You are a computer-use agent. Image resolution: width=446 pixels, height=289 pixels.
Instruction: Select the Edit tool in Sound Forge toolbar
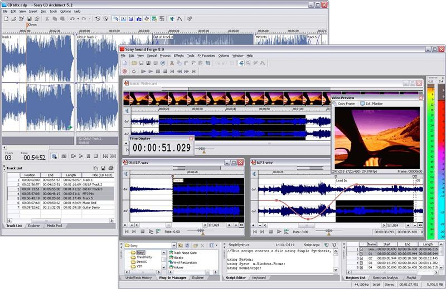241,63
